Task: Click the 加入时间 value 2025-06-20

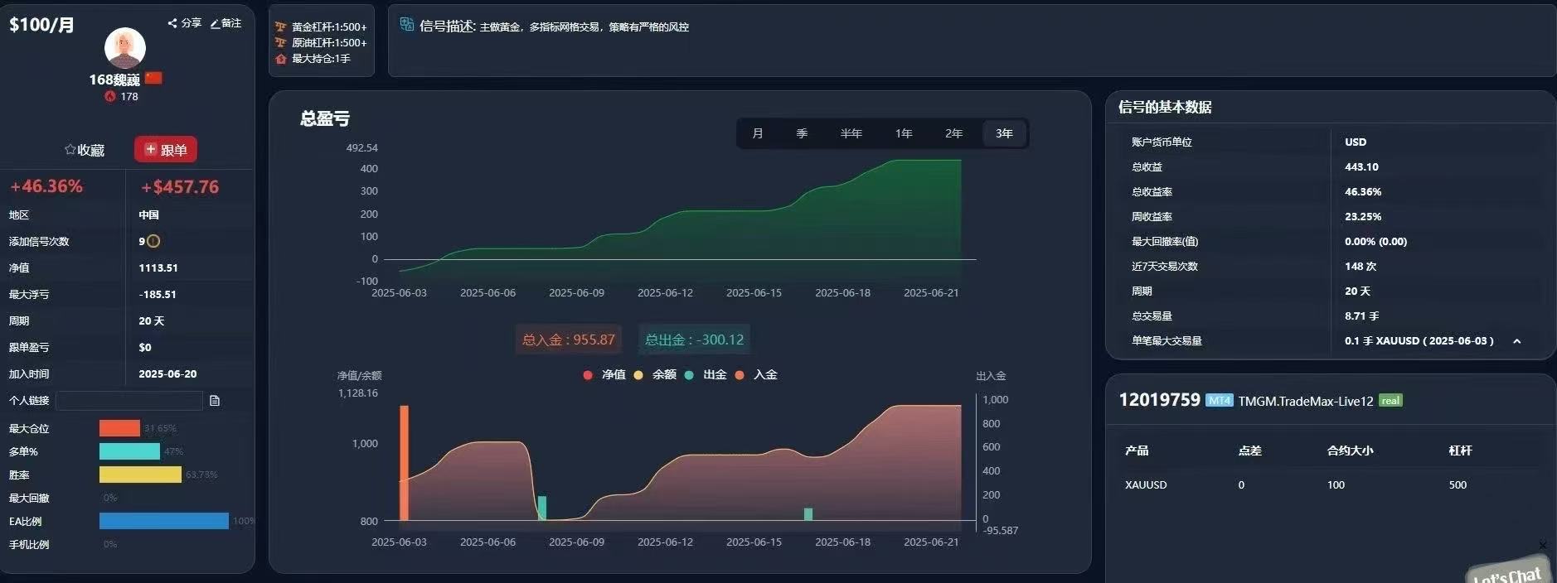Action: (x=167, y=374)
